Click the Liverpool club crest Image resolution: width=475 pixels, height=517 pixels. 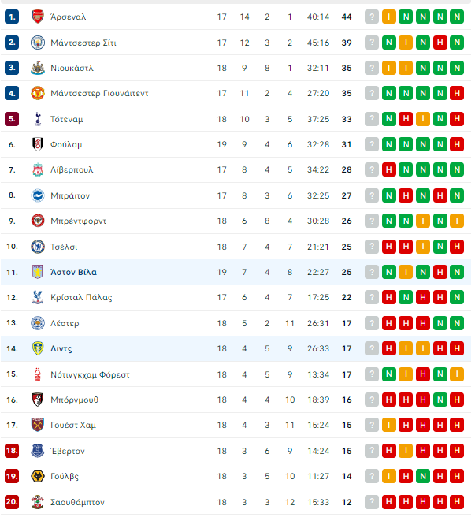(38, 169)
